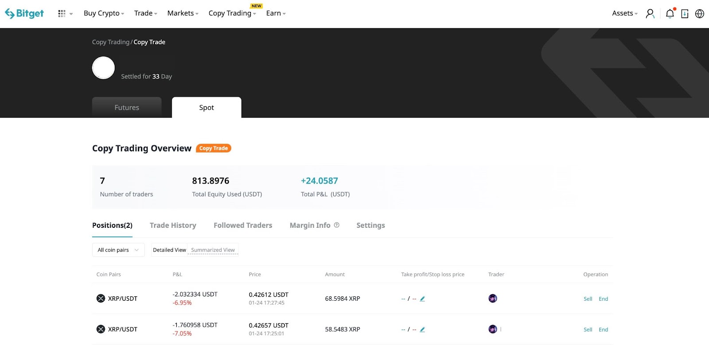Expand the Trade menu

click(146, 13)
